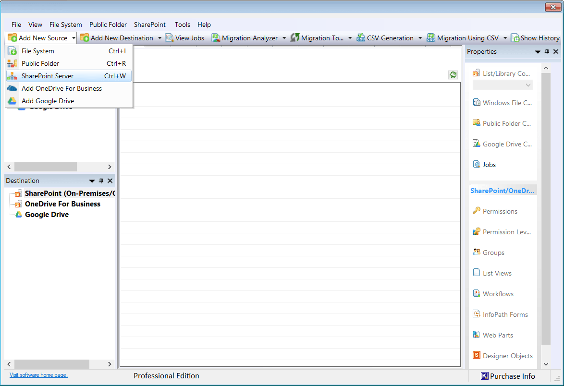Open the SharePoint menu

coord(150,24)
